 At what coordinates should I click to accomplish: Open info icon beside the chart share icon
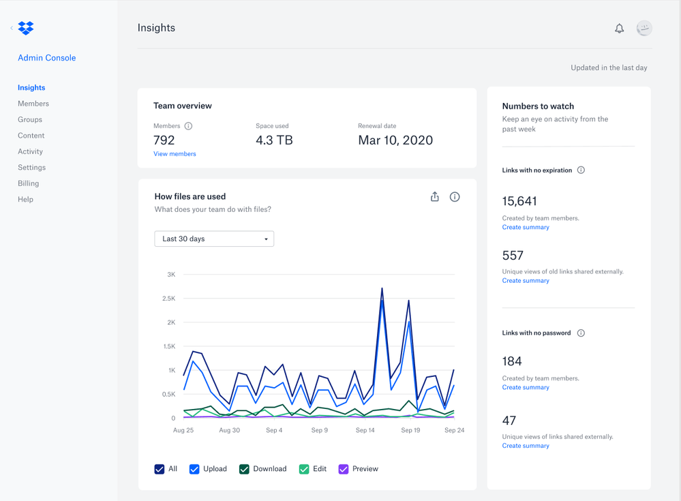tap(455, 197)
